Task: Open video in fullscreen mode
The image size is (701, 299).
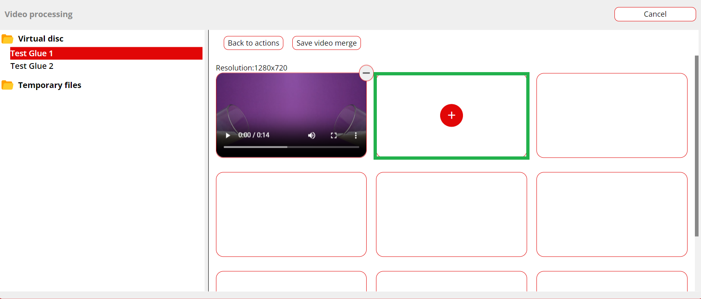Action: (x=334, y=135)
